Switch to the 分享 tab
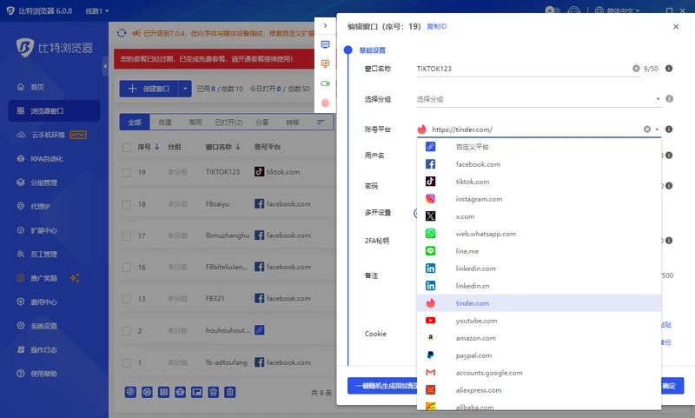Screen dimensions: 695x418 pos(262,123)
